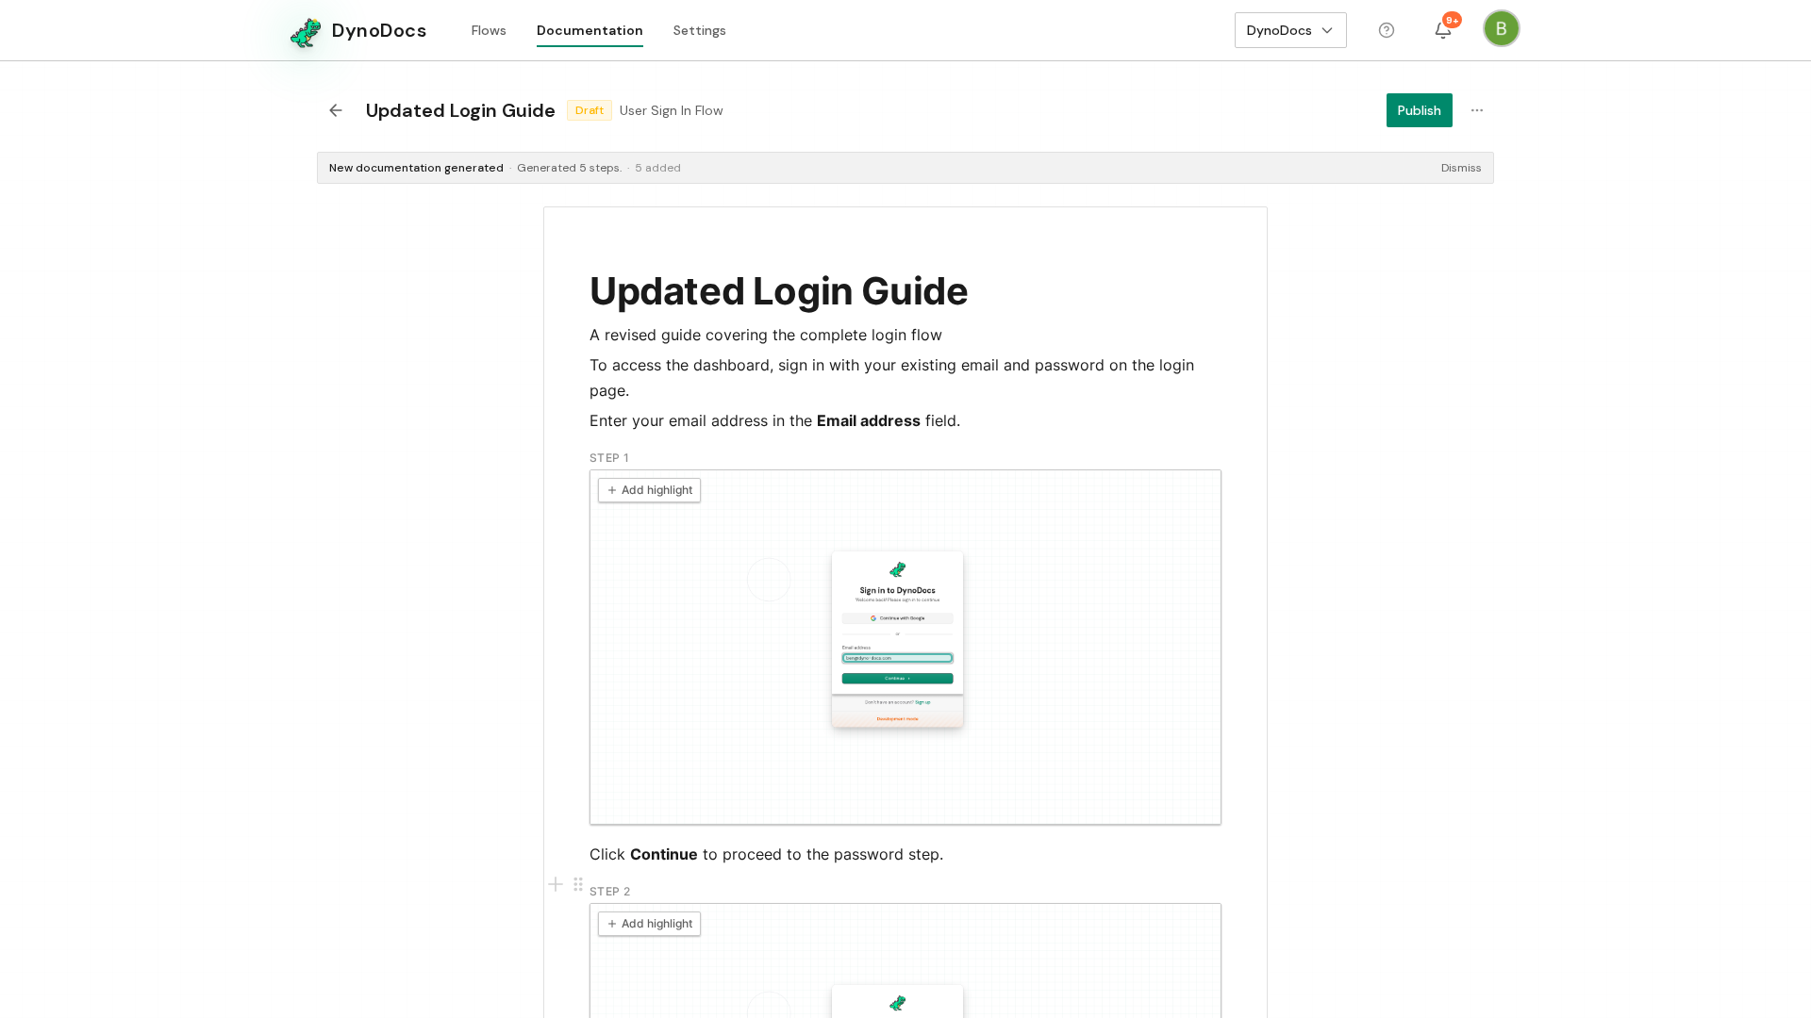Click the Publish button

click(x=1419, y=110)
